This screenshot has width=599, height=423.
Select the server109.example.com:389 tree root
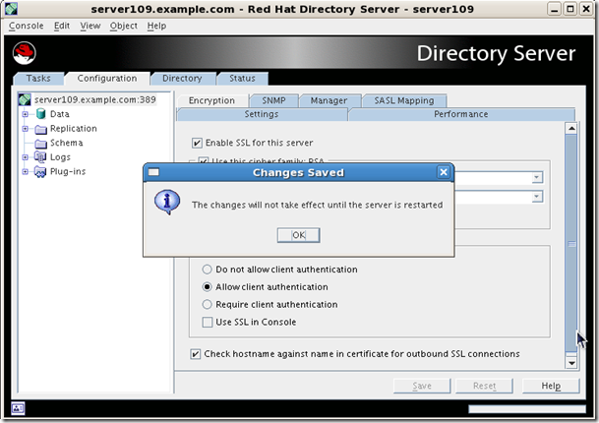(95, 99)
